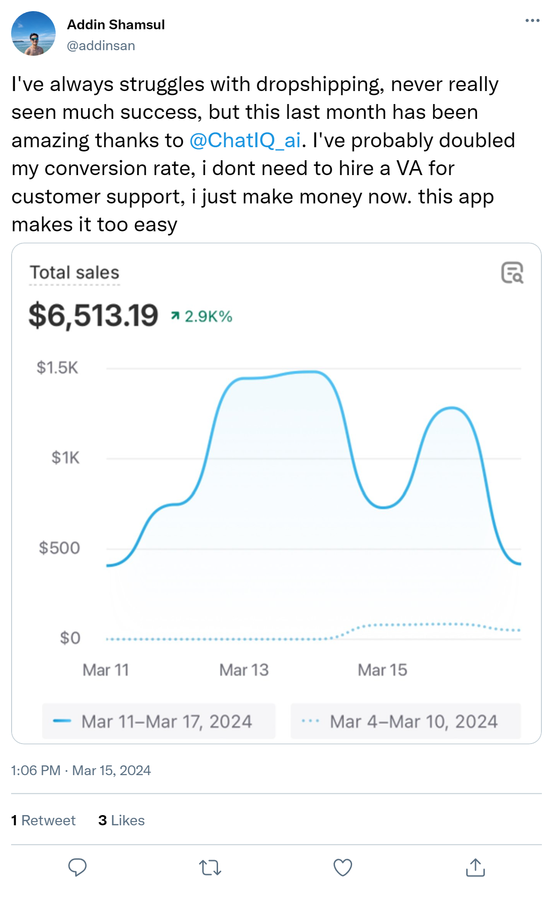Viewport: 553px width, 901px height.
Task: Click the $6,513.19 sales amount
Action: point(93,315)
